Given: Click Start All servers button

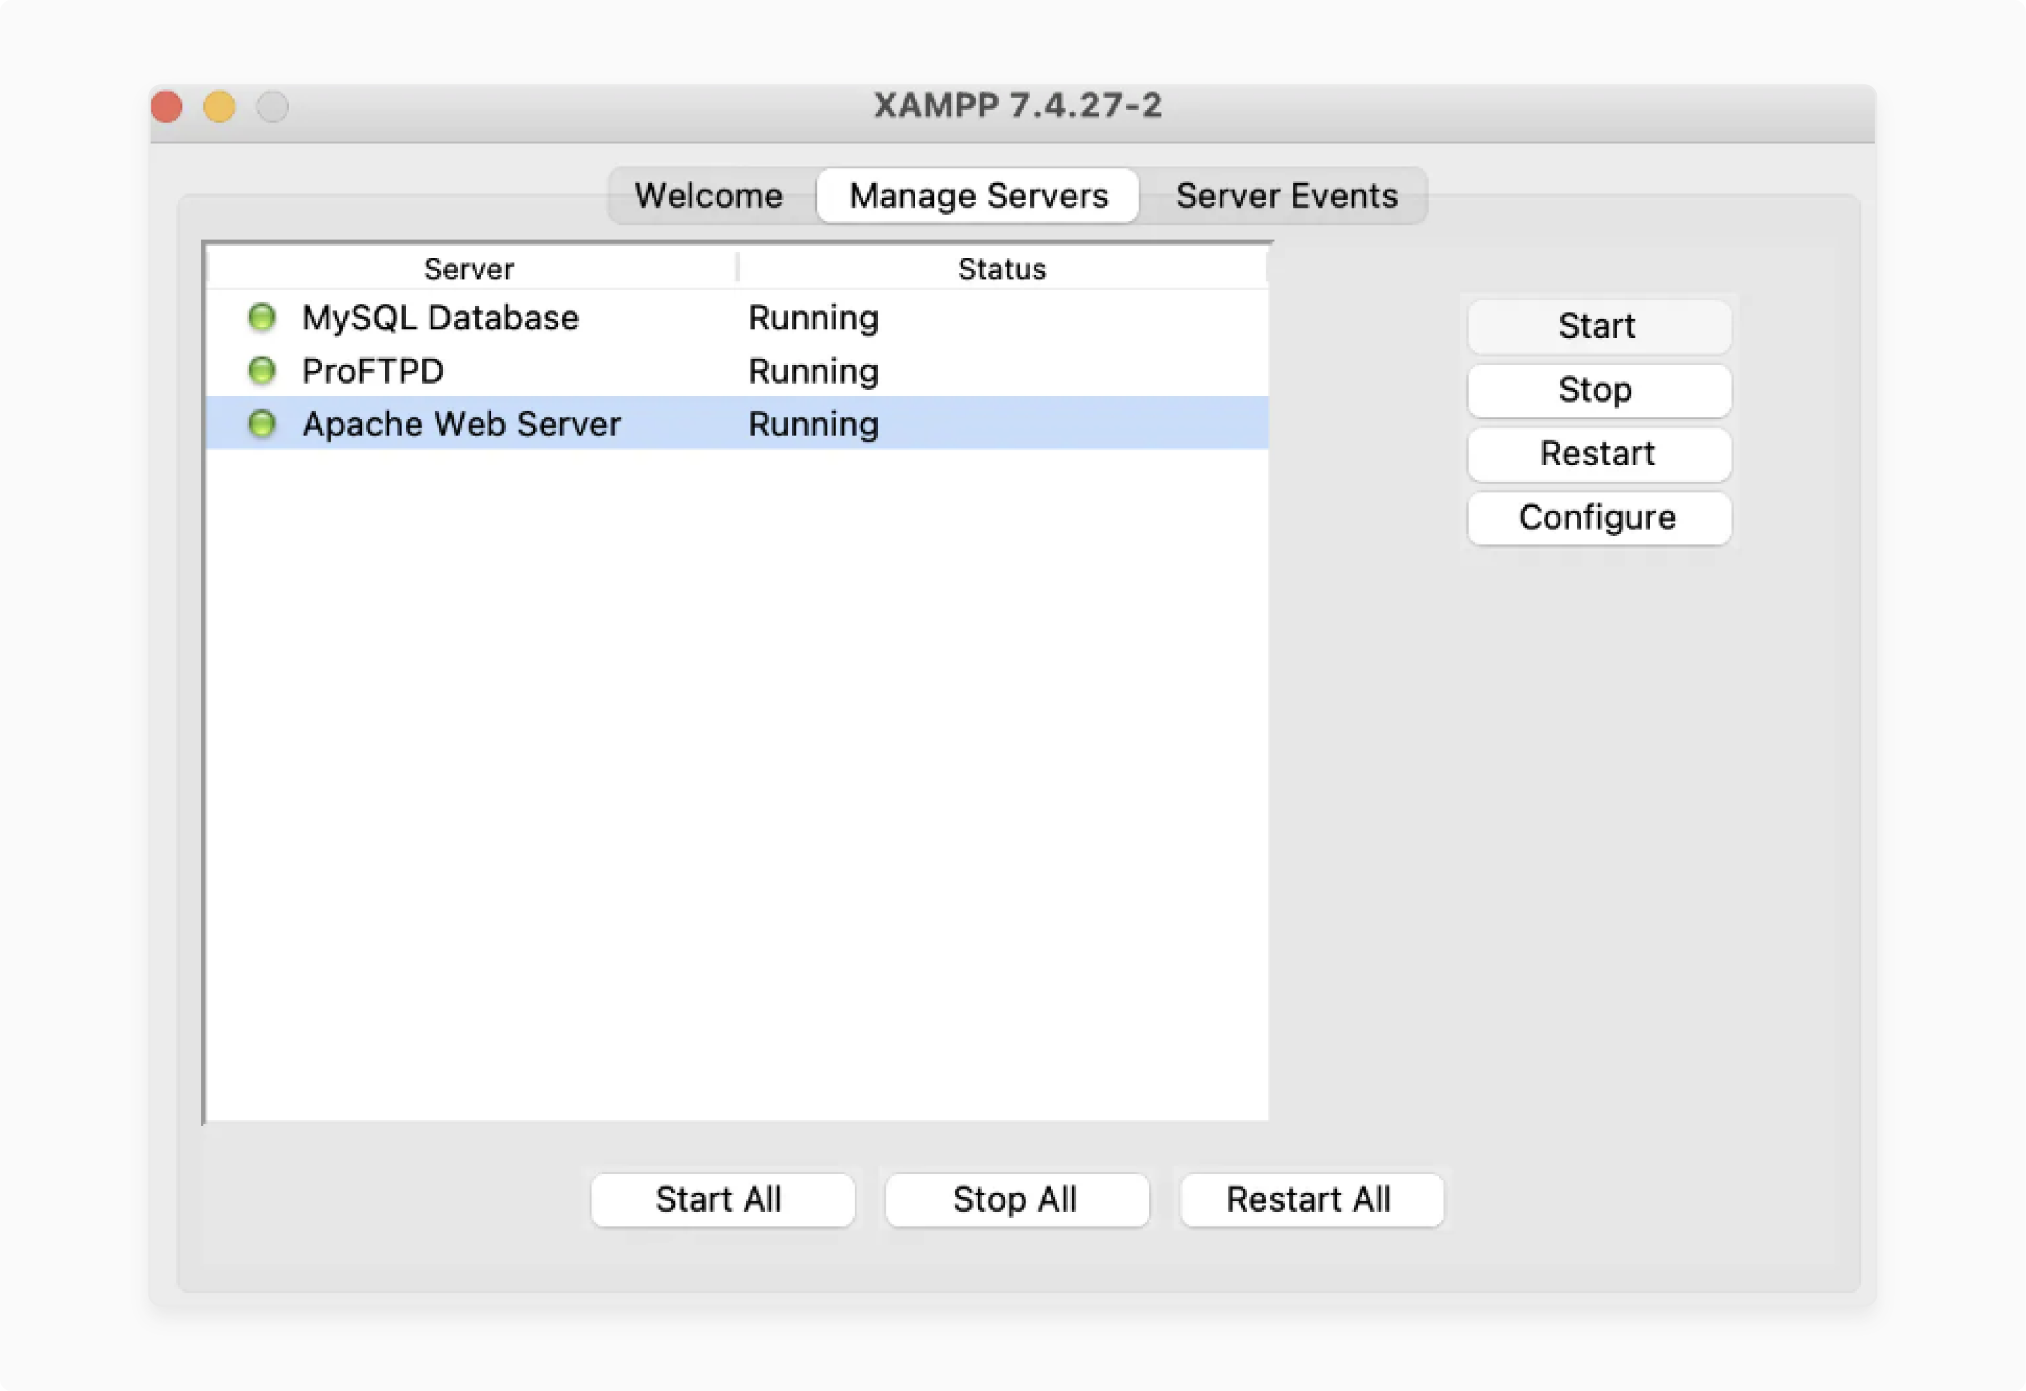Looking at the screenshot, I should (x=721, y=1199).
